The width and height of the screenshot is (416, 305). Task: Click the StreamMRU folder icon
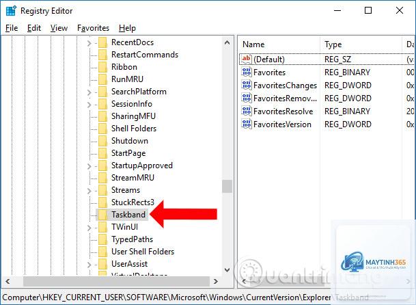(102, 178)
